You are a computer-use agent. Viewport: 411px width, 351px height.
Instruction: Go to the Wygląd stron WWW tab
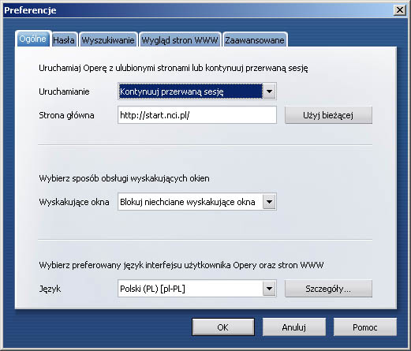[180, 40]
